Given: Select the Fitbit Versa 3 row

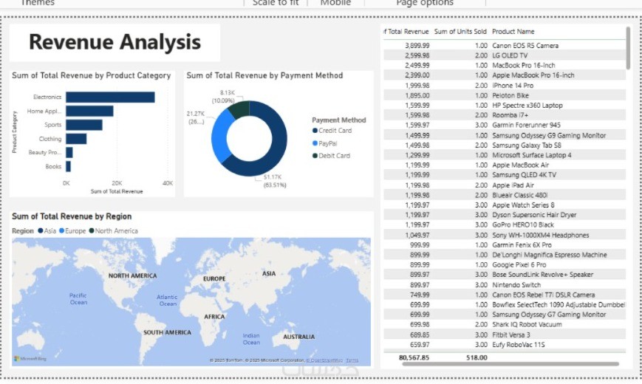Looking at the screenshot, I should tap(505, 335).
